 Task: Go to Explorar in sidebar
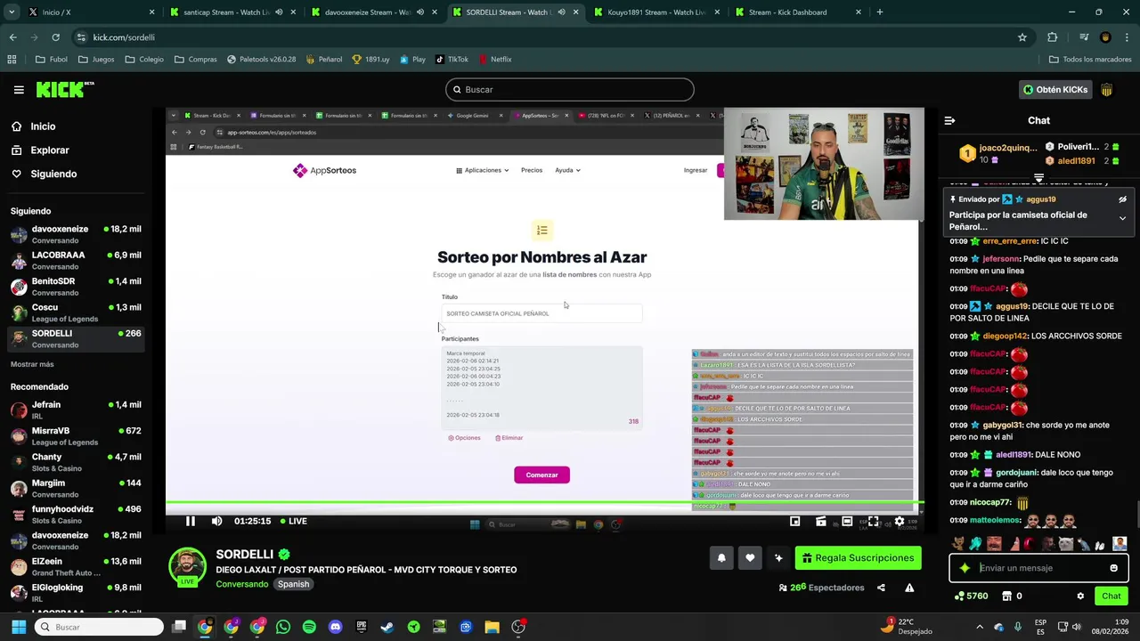pyautogui.click(x=50, y=150)
